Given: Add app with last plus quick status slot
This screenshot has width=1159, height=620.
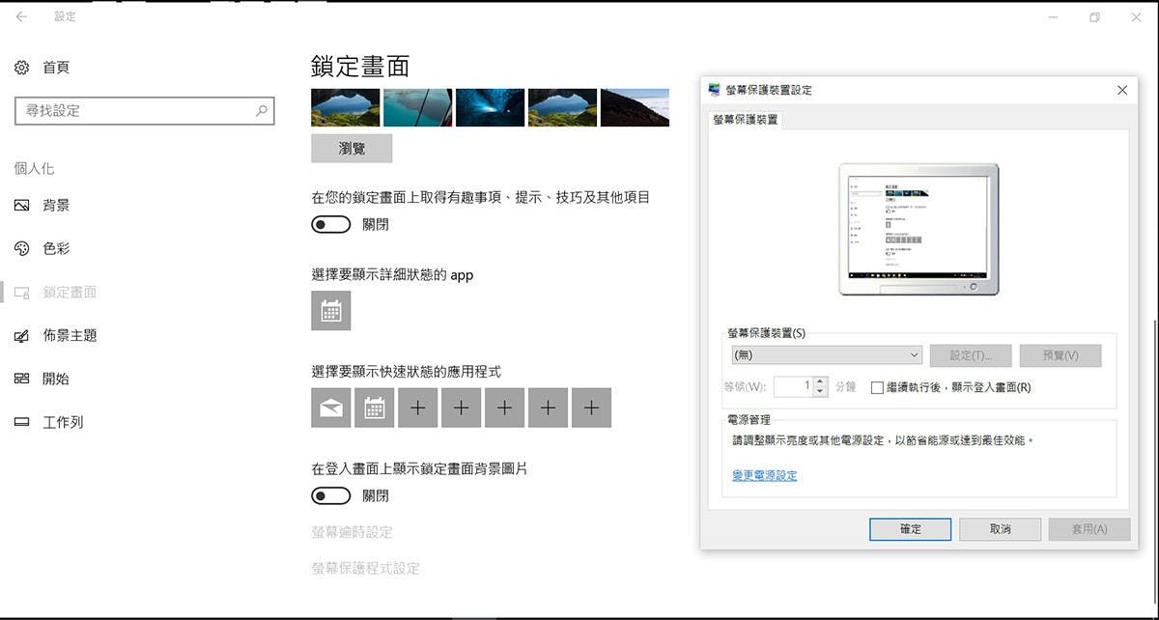Looking at the screenshot, I should [591, 409].
